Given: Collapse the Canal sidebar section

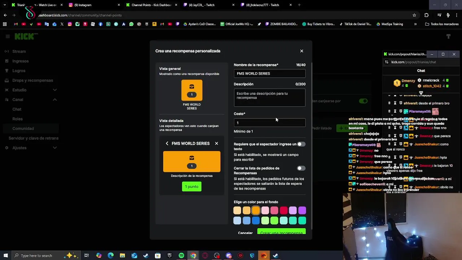Looking at the screenshot, I should point(55,100).
